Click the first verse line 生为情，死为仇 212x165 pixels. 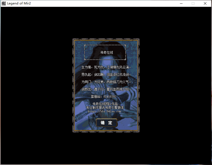pyautogui.click(x=106, y=67)
